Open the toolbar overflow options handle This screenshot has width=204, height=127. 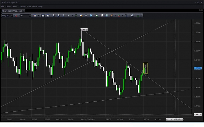[x=142, y=16]
